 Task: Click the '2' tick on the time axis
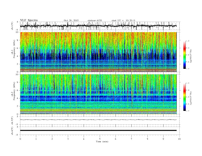[x=52, y=139]
